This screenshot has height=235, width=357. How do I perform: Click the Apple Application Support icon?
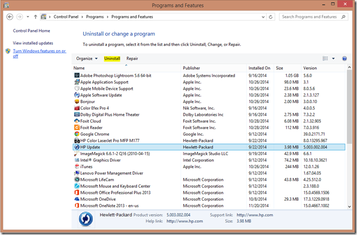pyautogui.click(x=77, y=82)
